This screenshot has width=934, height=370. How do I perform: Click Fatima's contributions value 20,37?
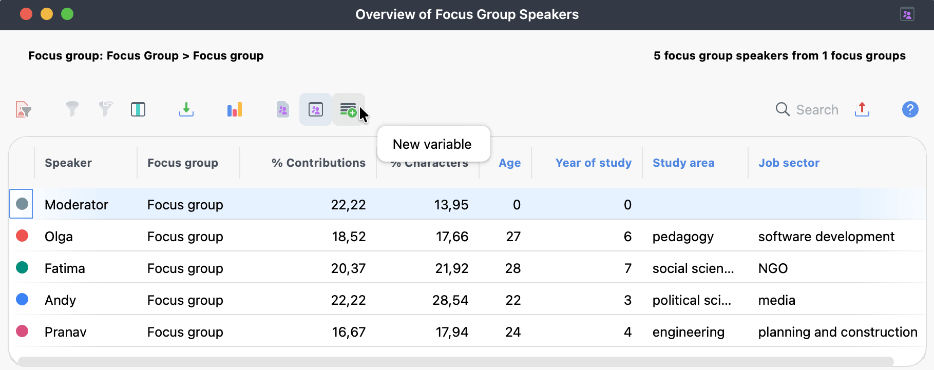349,268
